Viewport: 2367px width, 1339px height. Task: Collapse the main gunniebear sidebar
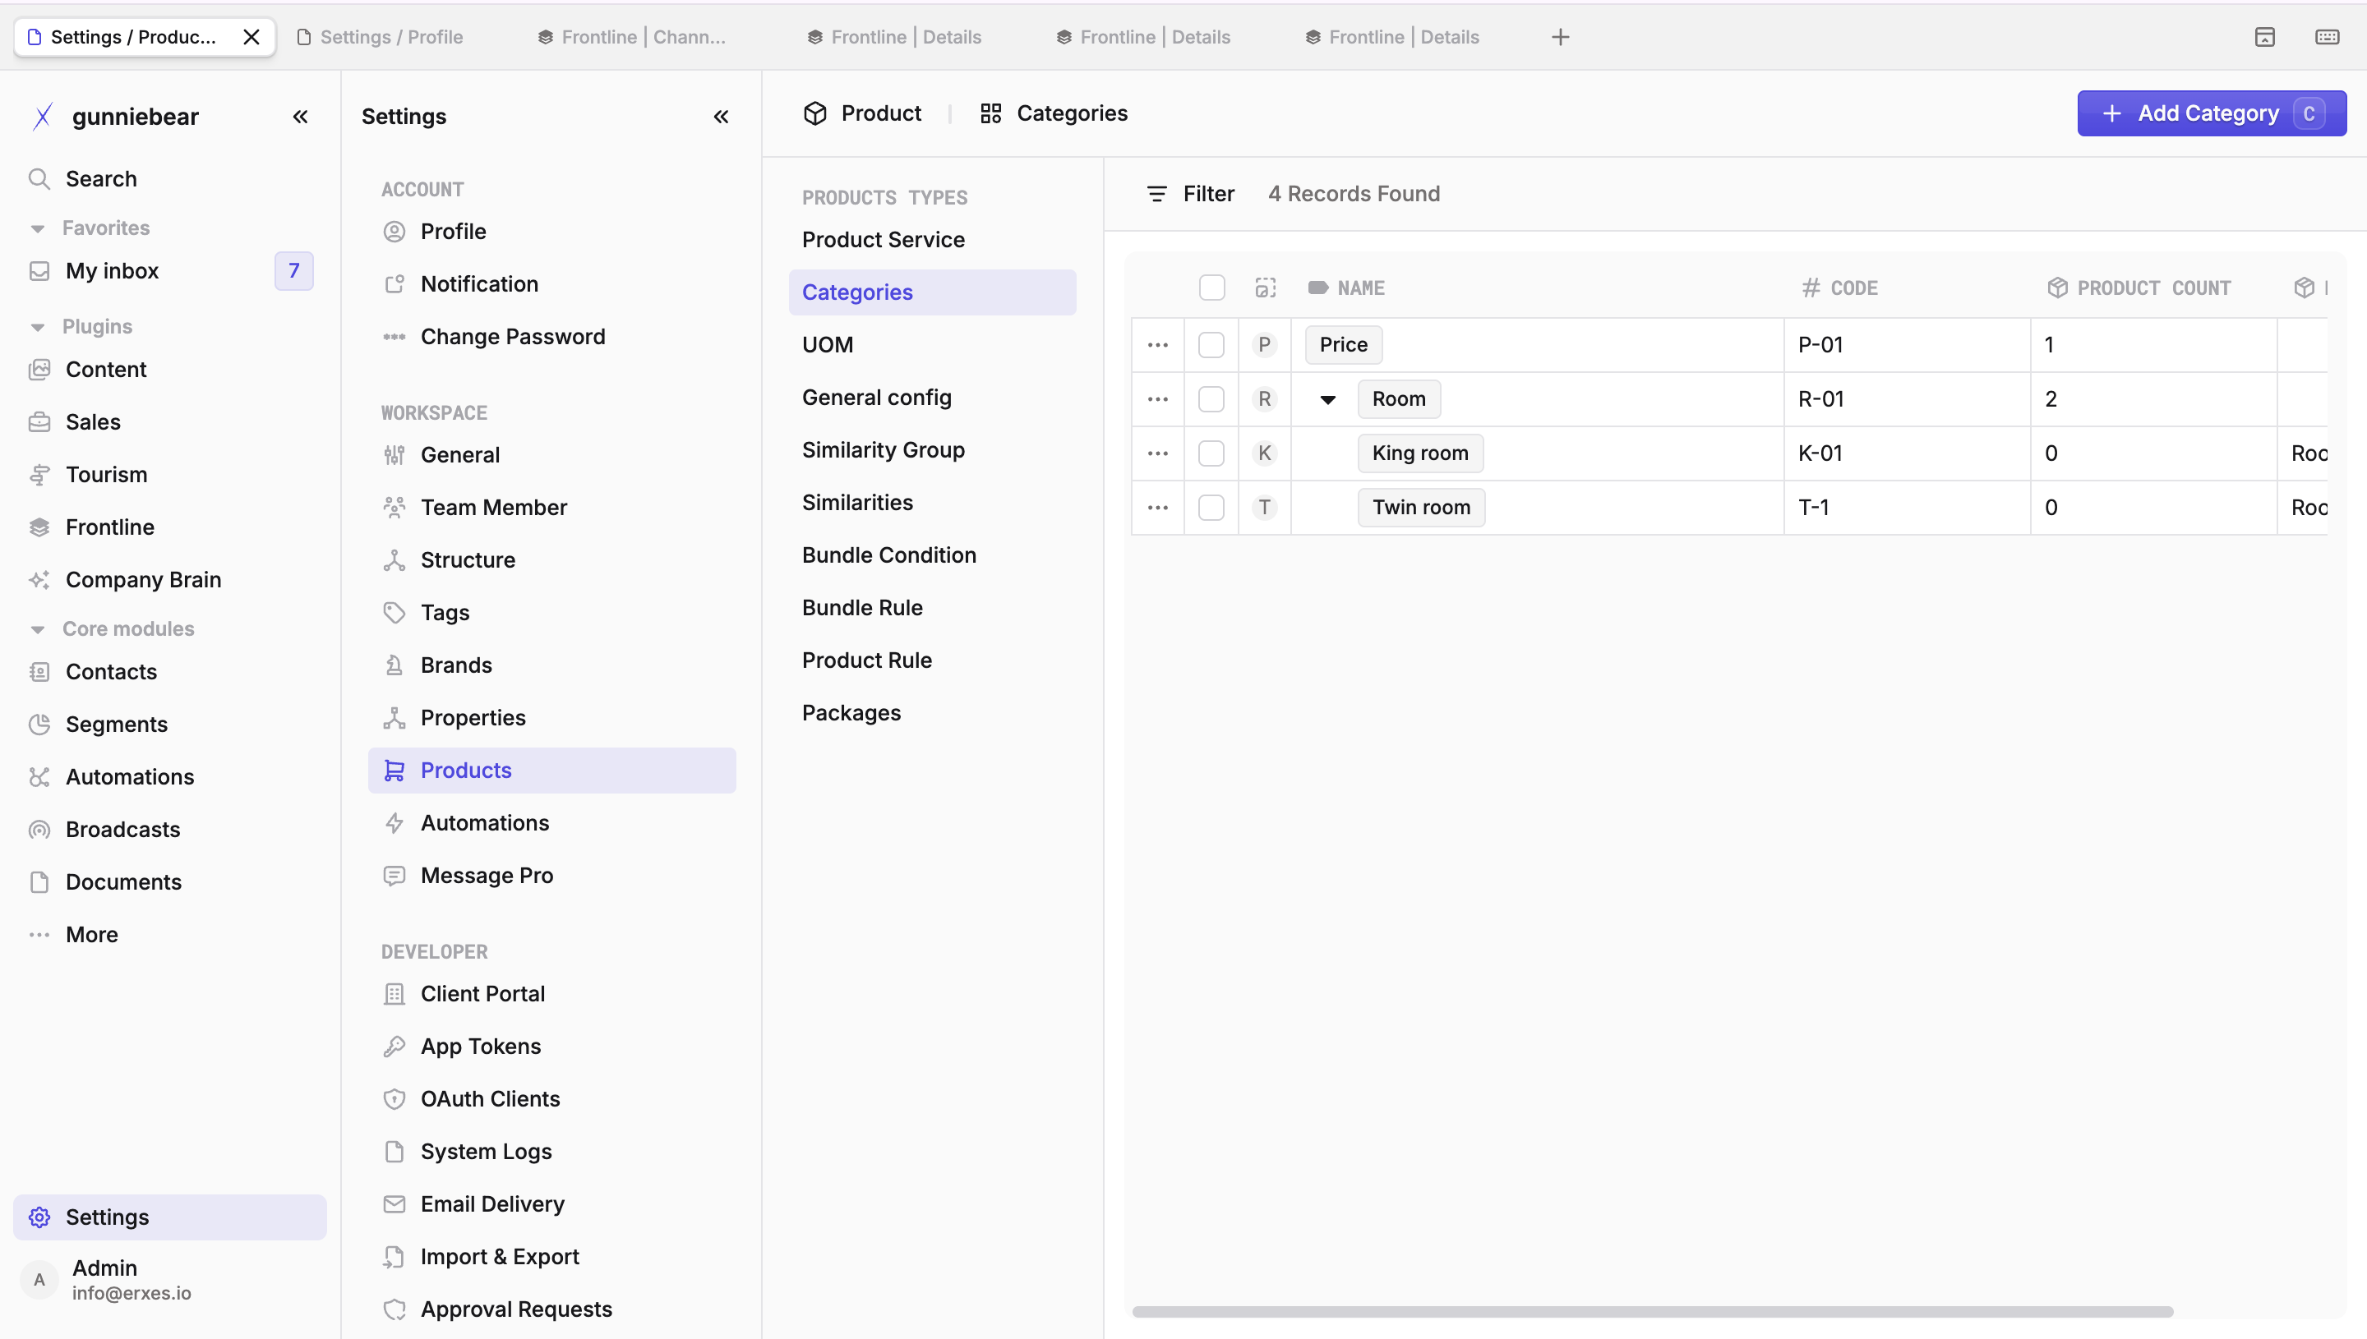[x=300, y=117]
